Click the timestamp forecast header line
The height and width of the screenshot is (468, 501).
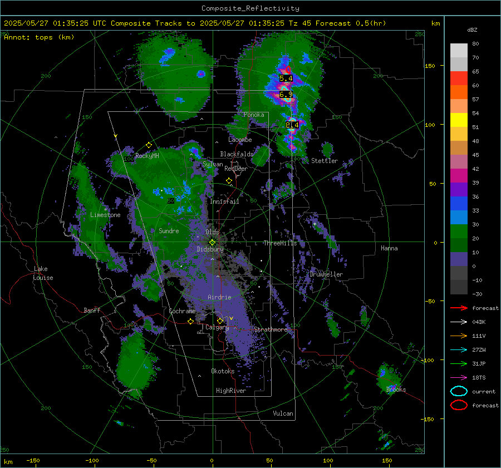195,23
